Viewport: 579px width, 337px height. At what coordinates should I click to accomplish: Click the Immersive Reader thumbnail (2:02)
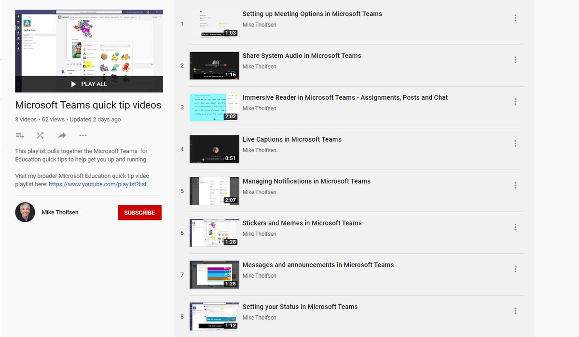pos(214,107)
